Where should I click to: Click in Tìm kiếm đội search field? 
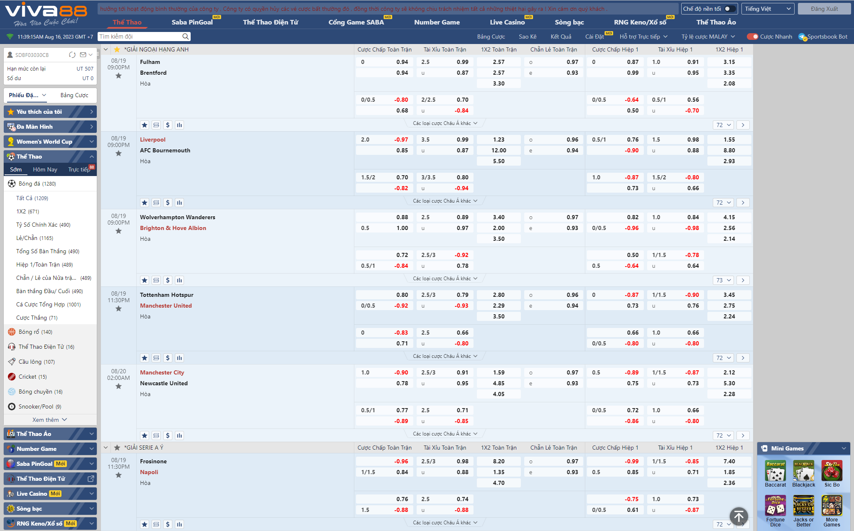point(140,37)
